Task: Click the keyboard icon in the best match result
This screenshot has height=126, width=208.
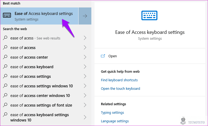Action: coord(7,15)
